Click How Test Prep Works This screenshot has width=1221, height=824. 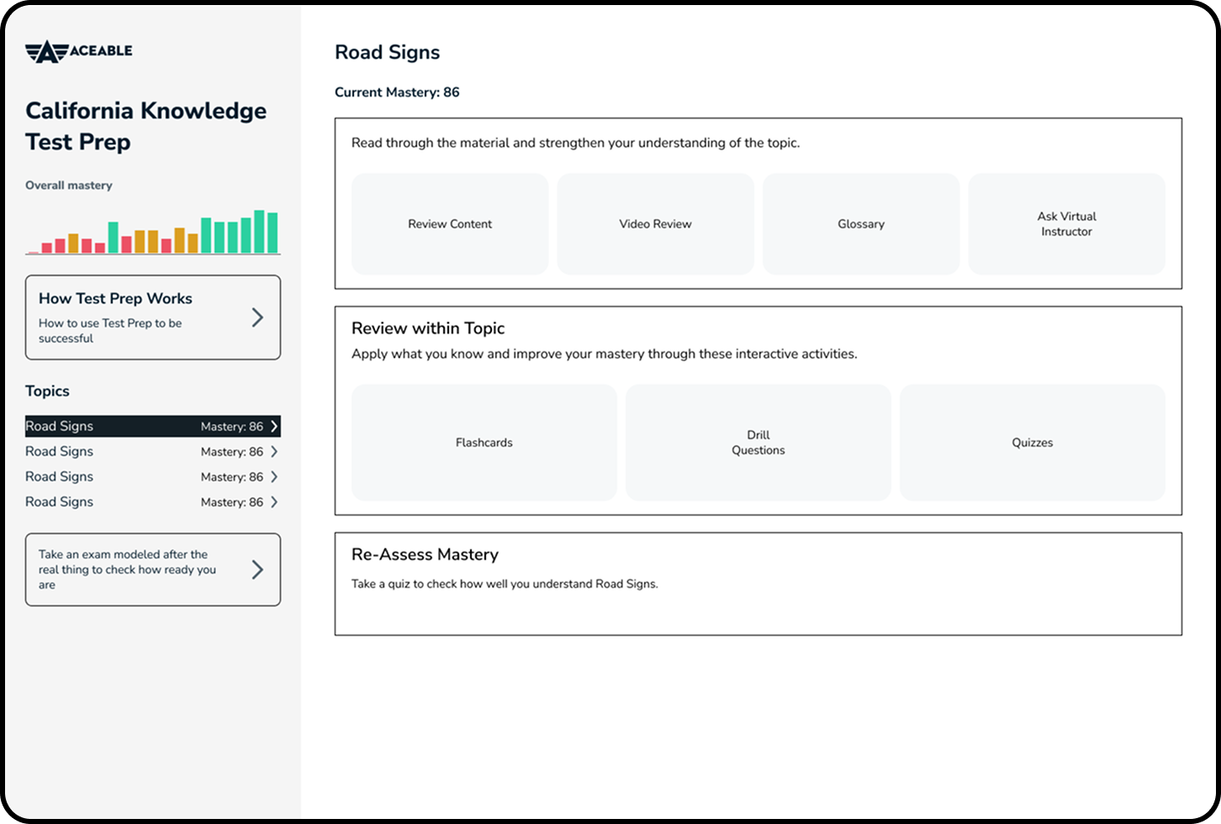click(115, 298)
